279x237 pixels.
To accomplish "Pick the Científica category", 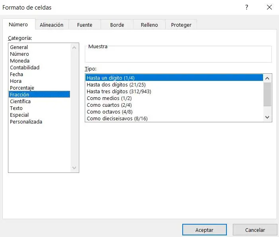I will (x=20, y=102).
